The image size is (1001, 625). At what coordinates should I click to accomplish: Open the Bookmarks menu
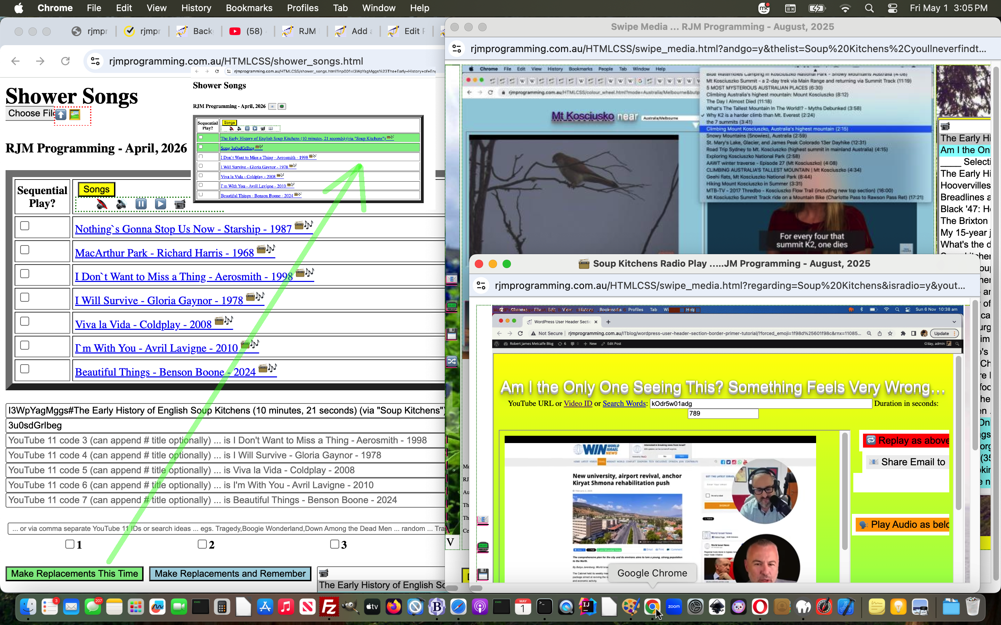(x=249, y=8)
